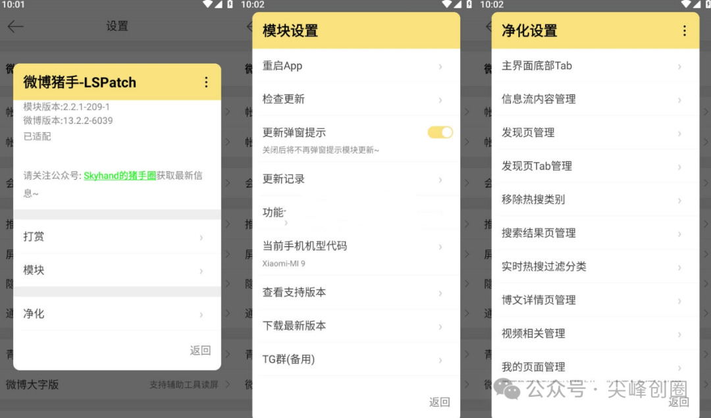
Task: Toggle the 更新弹窗提示 switch
Action: 440,132
